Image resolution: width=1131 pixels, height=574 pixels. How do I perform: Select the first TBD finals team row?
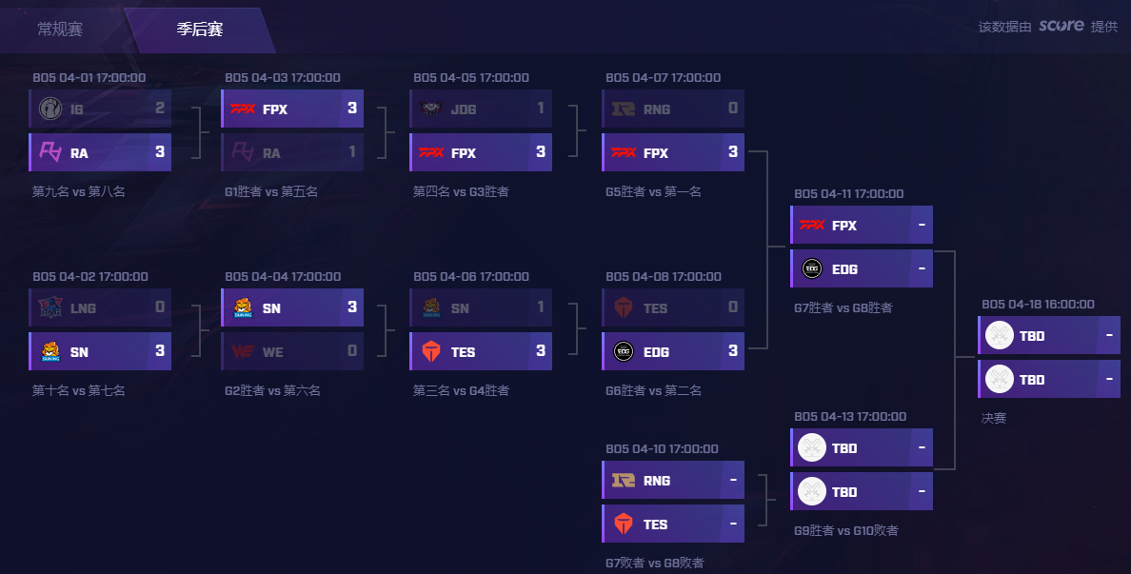coord(1049,336)
